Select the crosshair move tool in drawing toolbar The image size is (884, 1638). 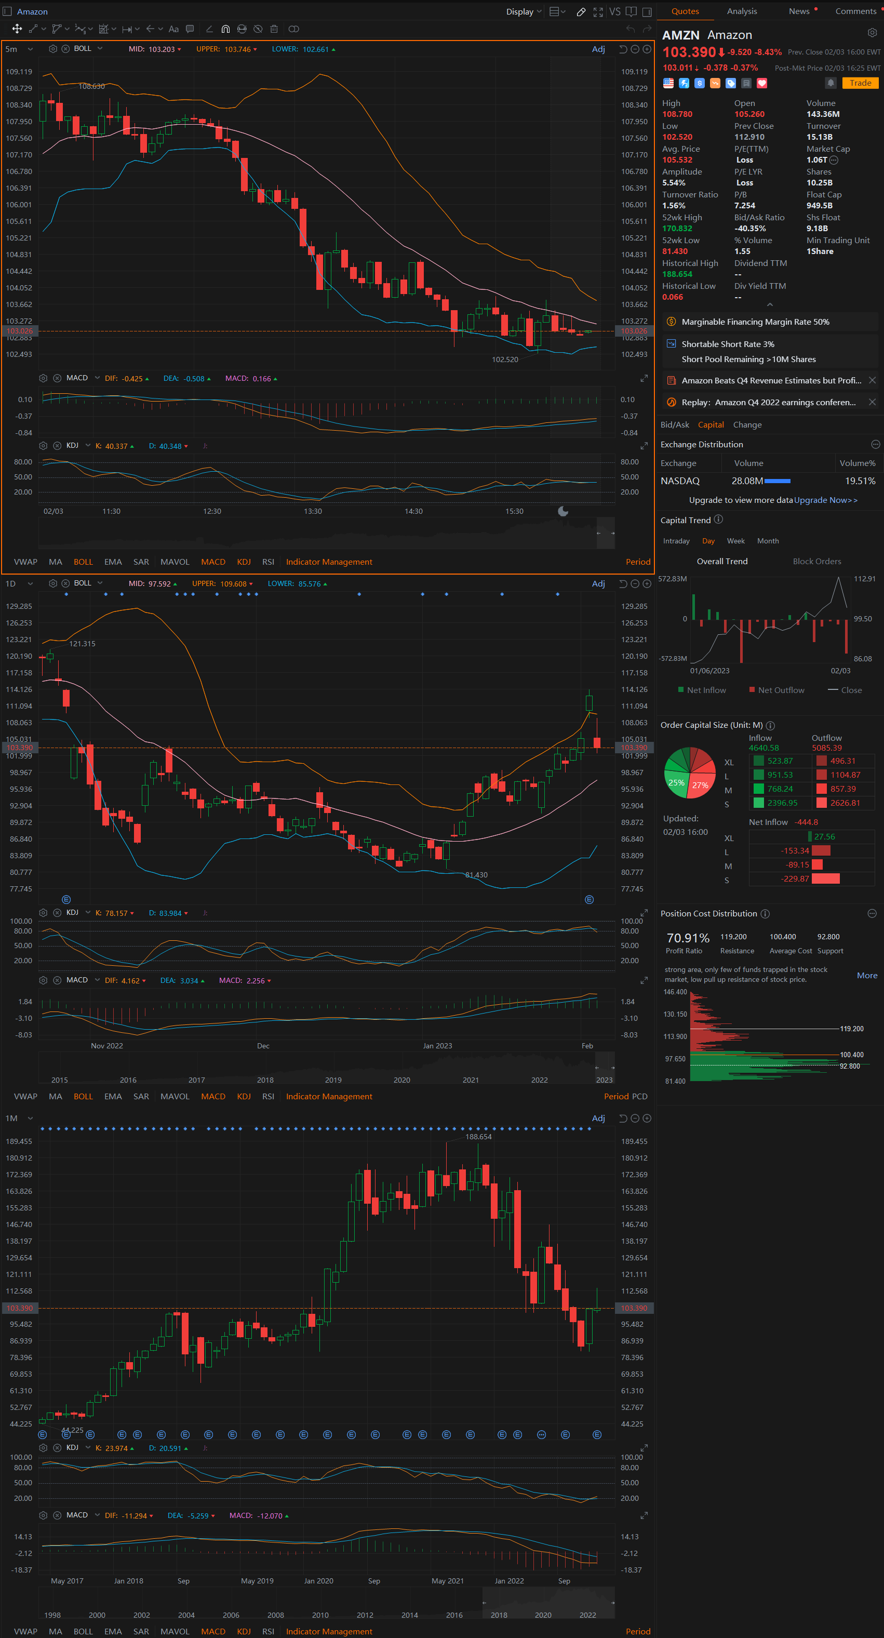click(x=17, y=29)
